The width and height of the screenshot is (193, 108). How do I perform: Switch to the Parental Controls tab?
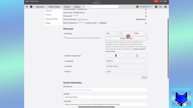point(52,19)
